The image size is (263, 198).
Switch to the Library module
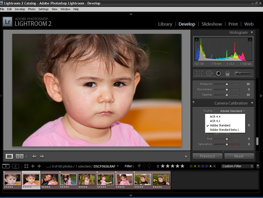pyautogui.click(x=165, y=24)
